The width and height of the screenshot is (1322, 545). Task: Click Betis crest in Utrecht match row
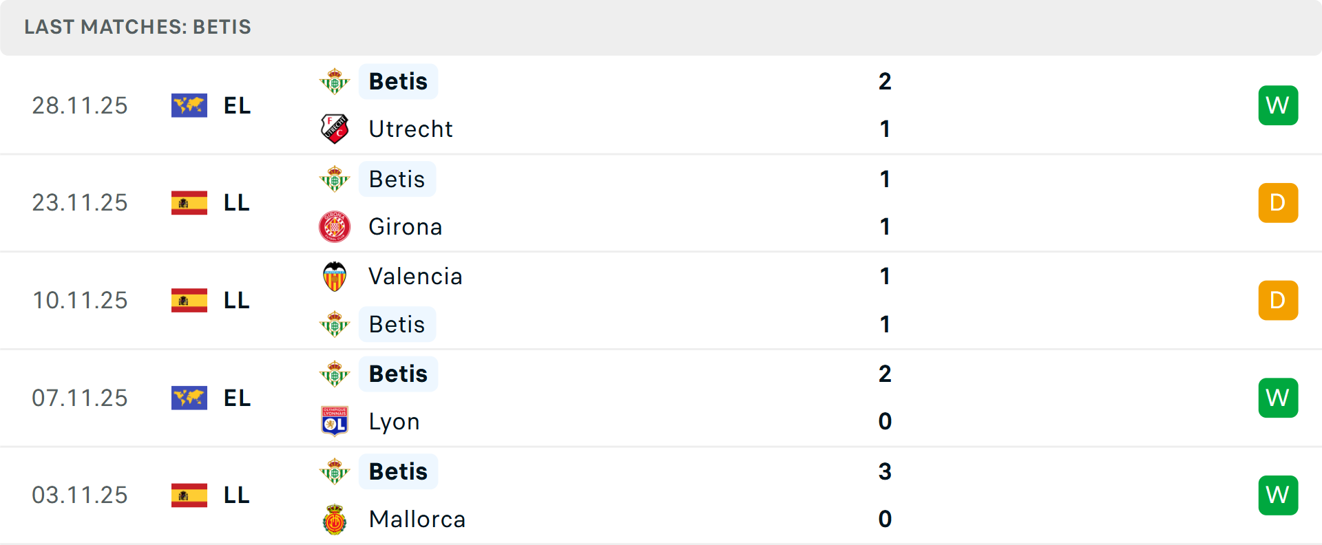tap(335, 82)
